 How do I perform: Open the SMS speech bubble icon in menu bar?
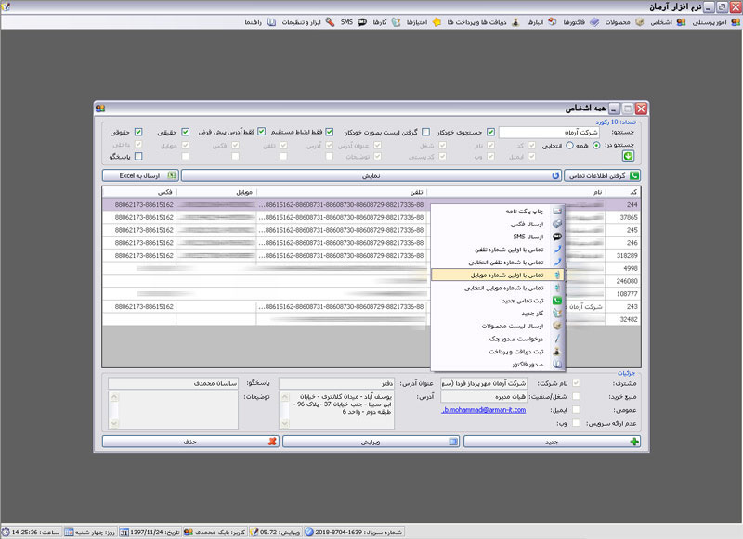click(362, 22)
